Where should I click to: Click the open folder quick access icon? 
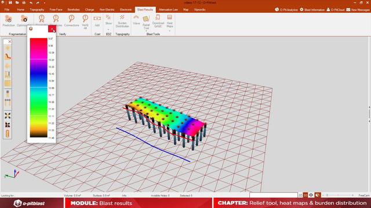pyautogui.click(x=17, y=2)
